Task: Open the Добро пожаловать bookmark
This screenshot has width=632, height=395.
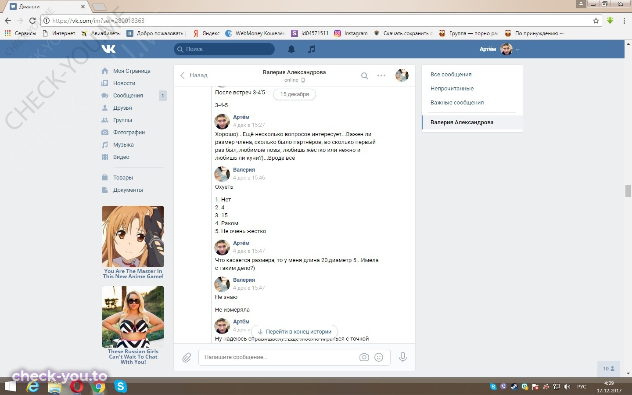Action: [x=156, y=33]
